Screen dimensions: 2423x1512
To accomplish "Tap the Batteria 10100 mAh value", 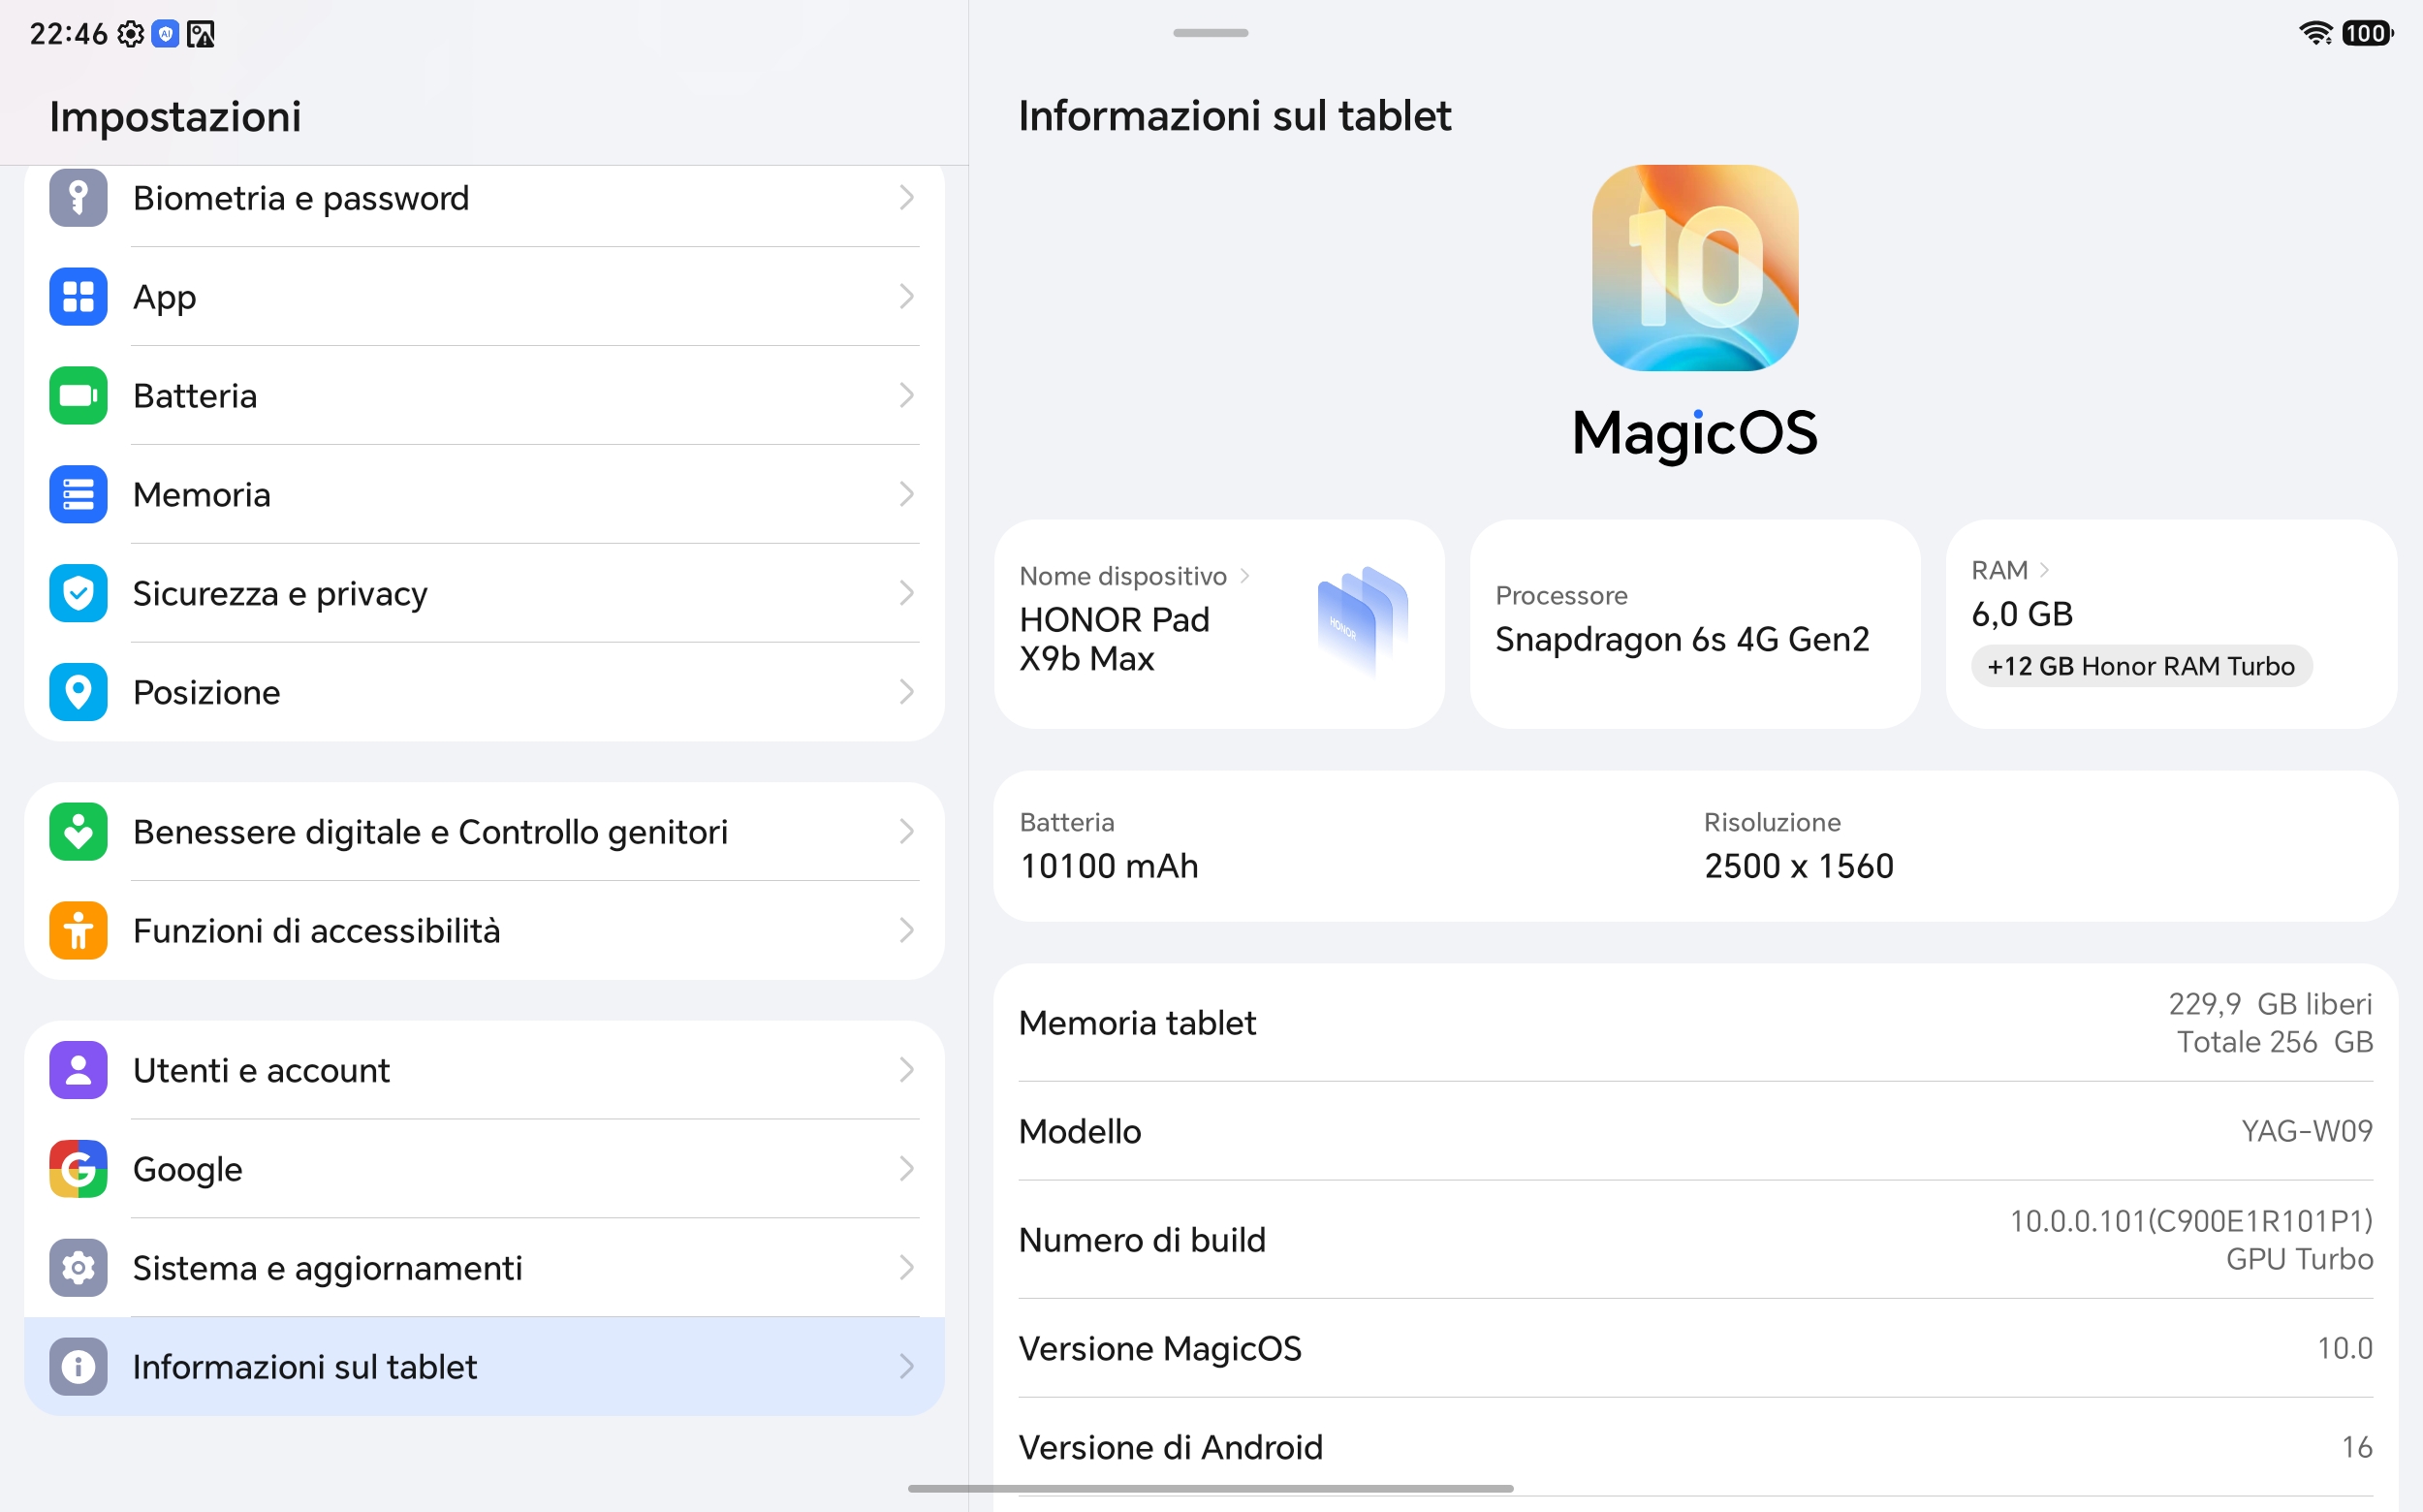I will [x=1109, y=866].
